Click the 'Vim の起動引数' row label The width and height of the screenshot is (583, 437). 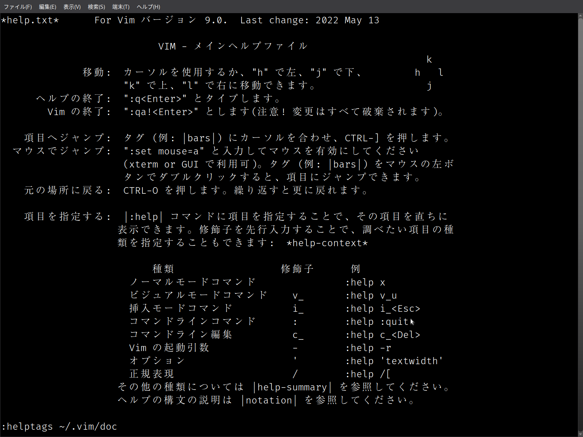point(170,348)
